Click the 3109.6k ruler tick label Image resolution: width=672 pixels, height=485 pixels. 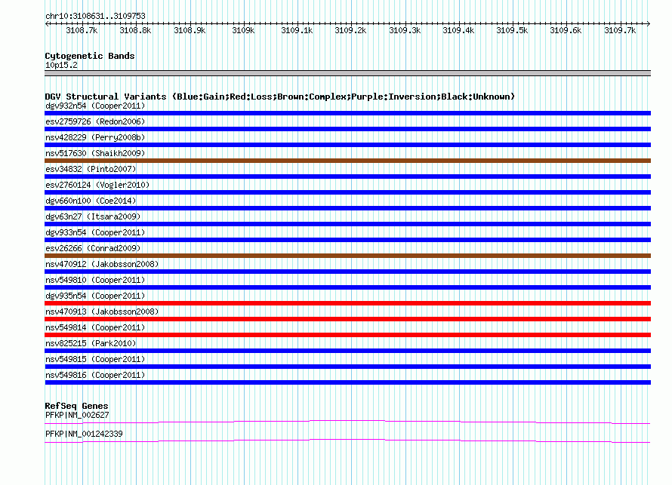pos(566,30)
